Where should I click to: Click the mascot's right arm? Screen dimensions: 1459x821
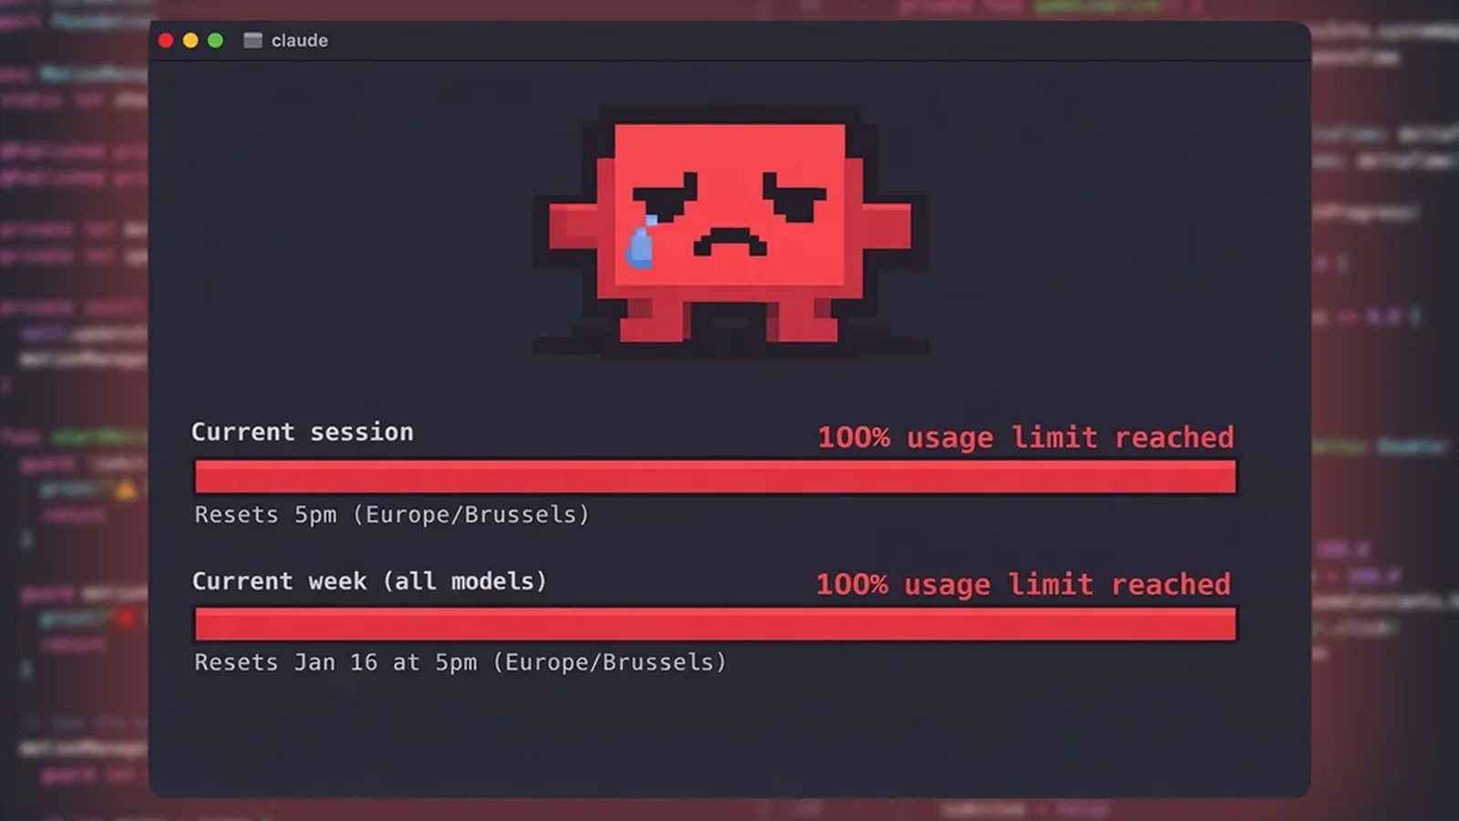pyautogui.click(x=886, y=226)
